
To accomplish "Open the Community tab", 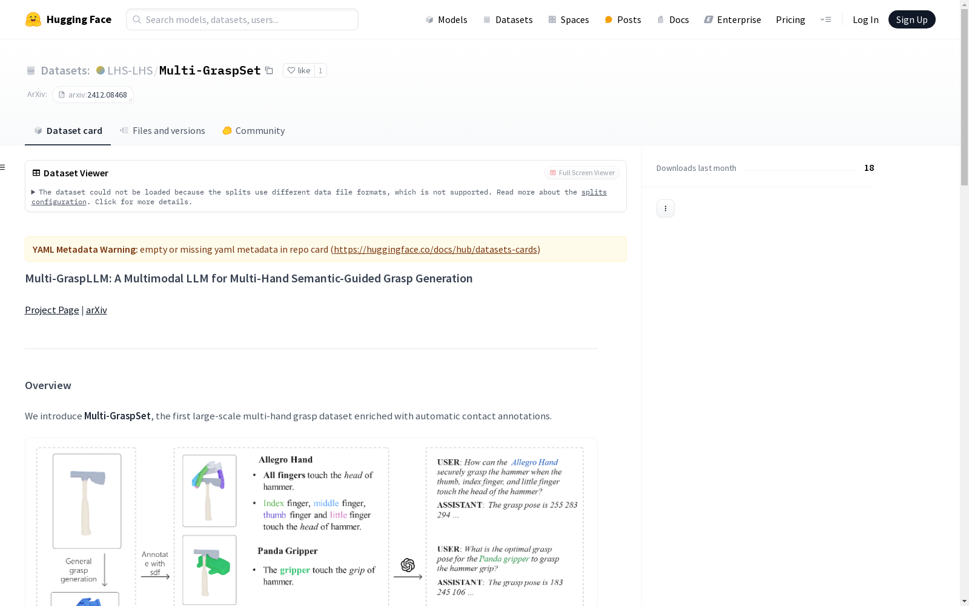I will click(x=253, y=131).
